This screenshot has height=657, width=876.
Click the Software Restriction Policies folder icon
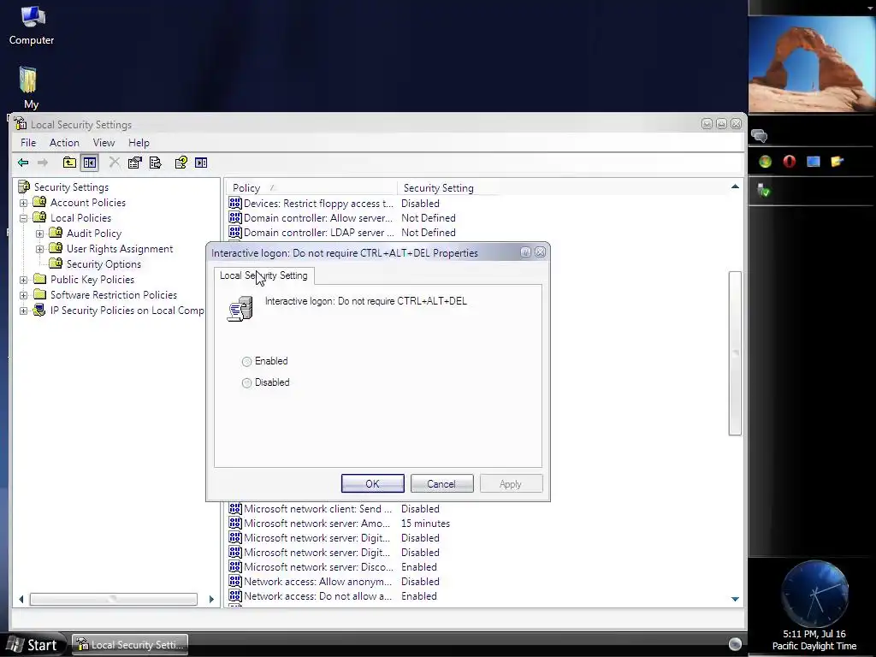coord(39,294)
